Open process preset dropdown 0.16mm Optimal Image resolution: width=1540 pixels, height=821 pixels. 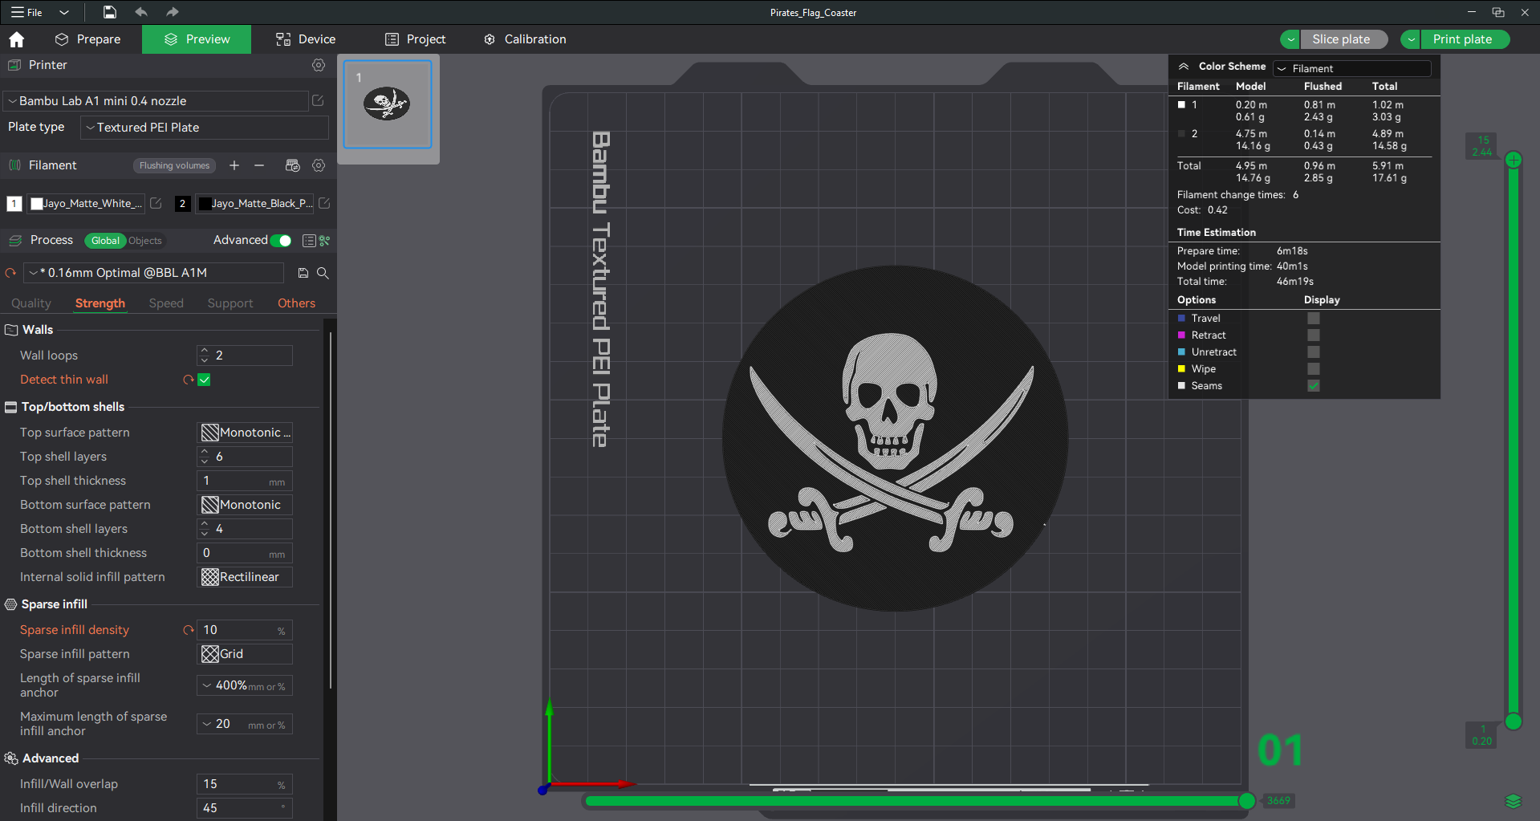pos(153,273)
